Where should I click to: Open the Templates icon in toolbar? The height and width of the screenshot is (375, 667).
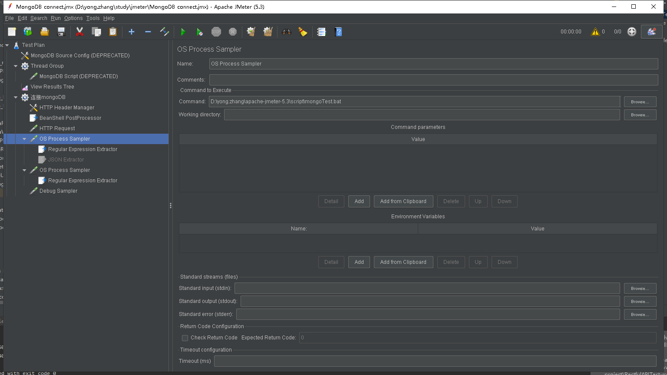click(x=28, y=32)
